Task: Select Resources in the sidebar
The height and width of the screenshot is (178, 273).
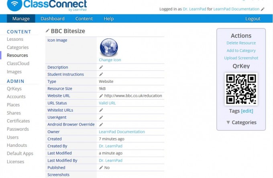Action: tap(17, 55)
